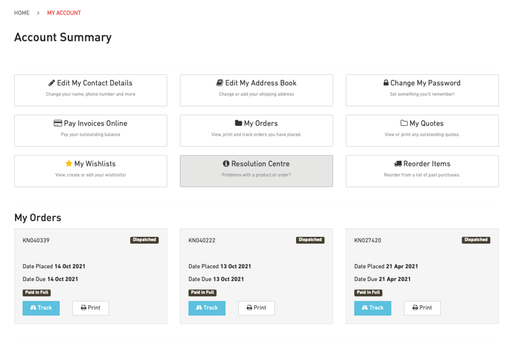Print order KN040339
The height and width of the screenshot is (342, 513).
(91, 308)
